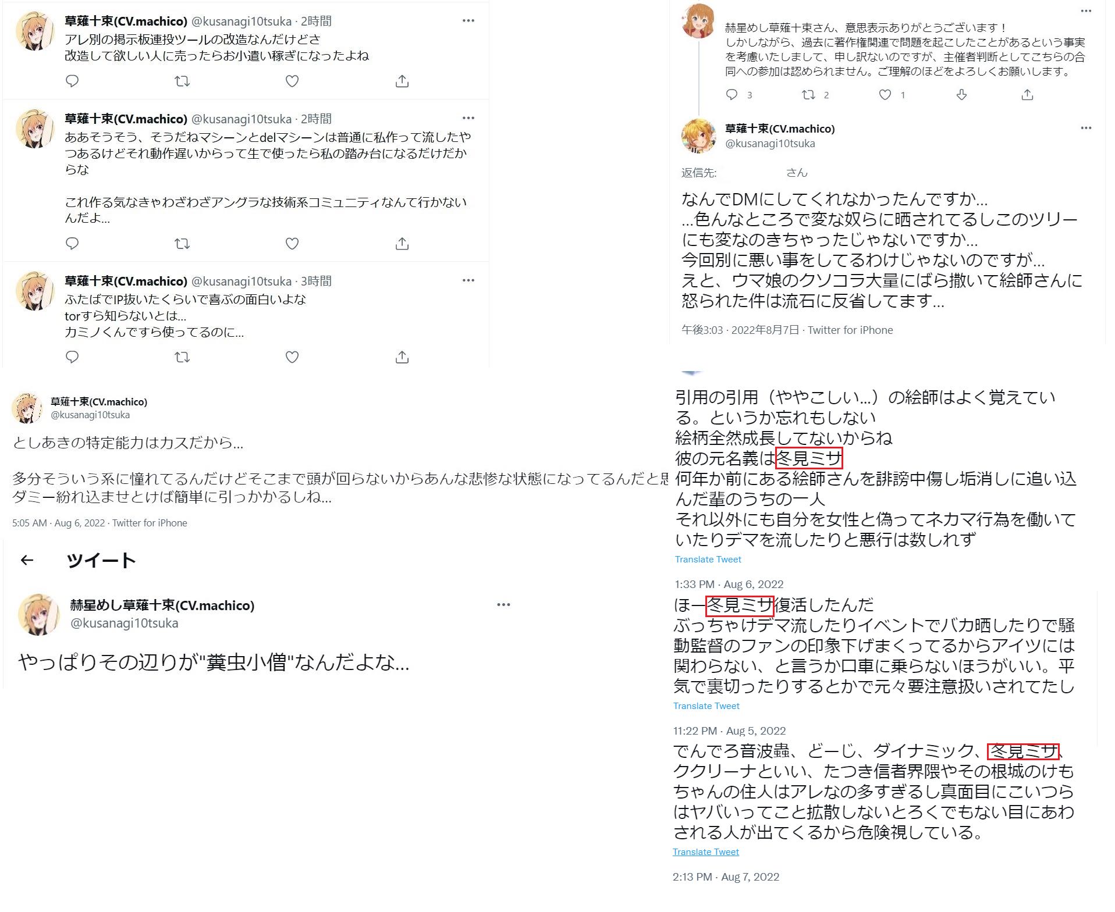Click Translate Tweet under 1:33 PM tweet text
The image size is (1115, 912).
[x=708, y=560]
